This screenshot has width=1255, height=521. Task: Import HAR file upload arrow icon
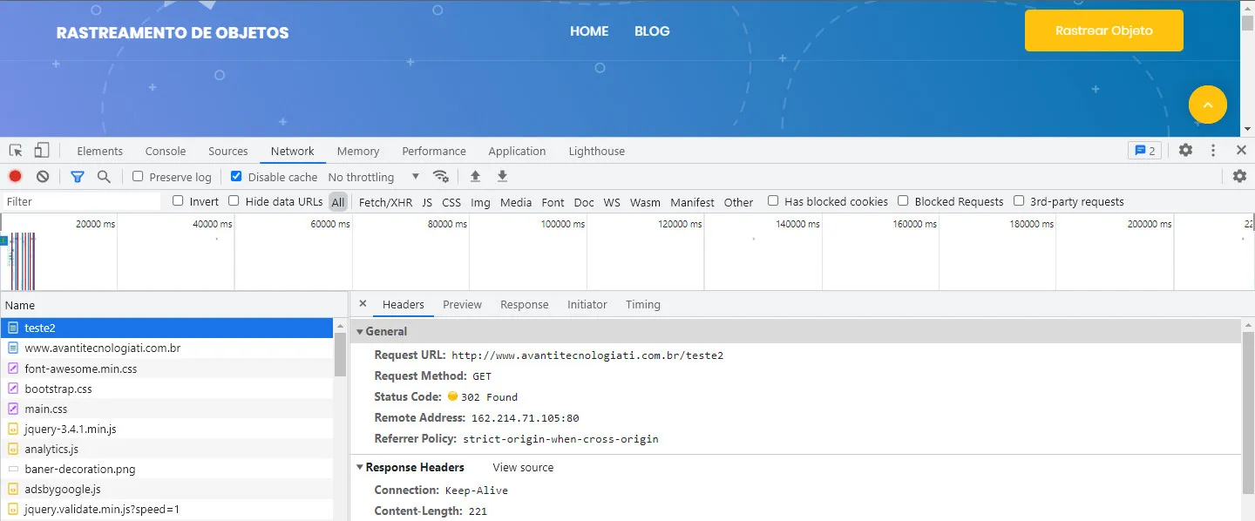(x=475, y=177)
